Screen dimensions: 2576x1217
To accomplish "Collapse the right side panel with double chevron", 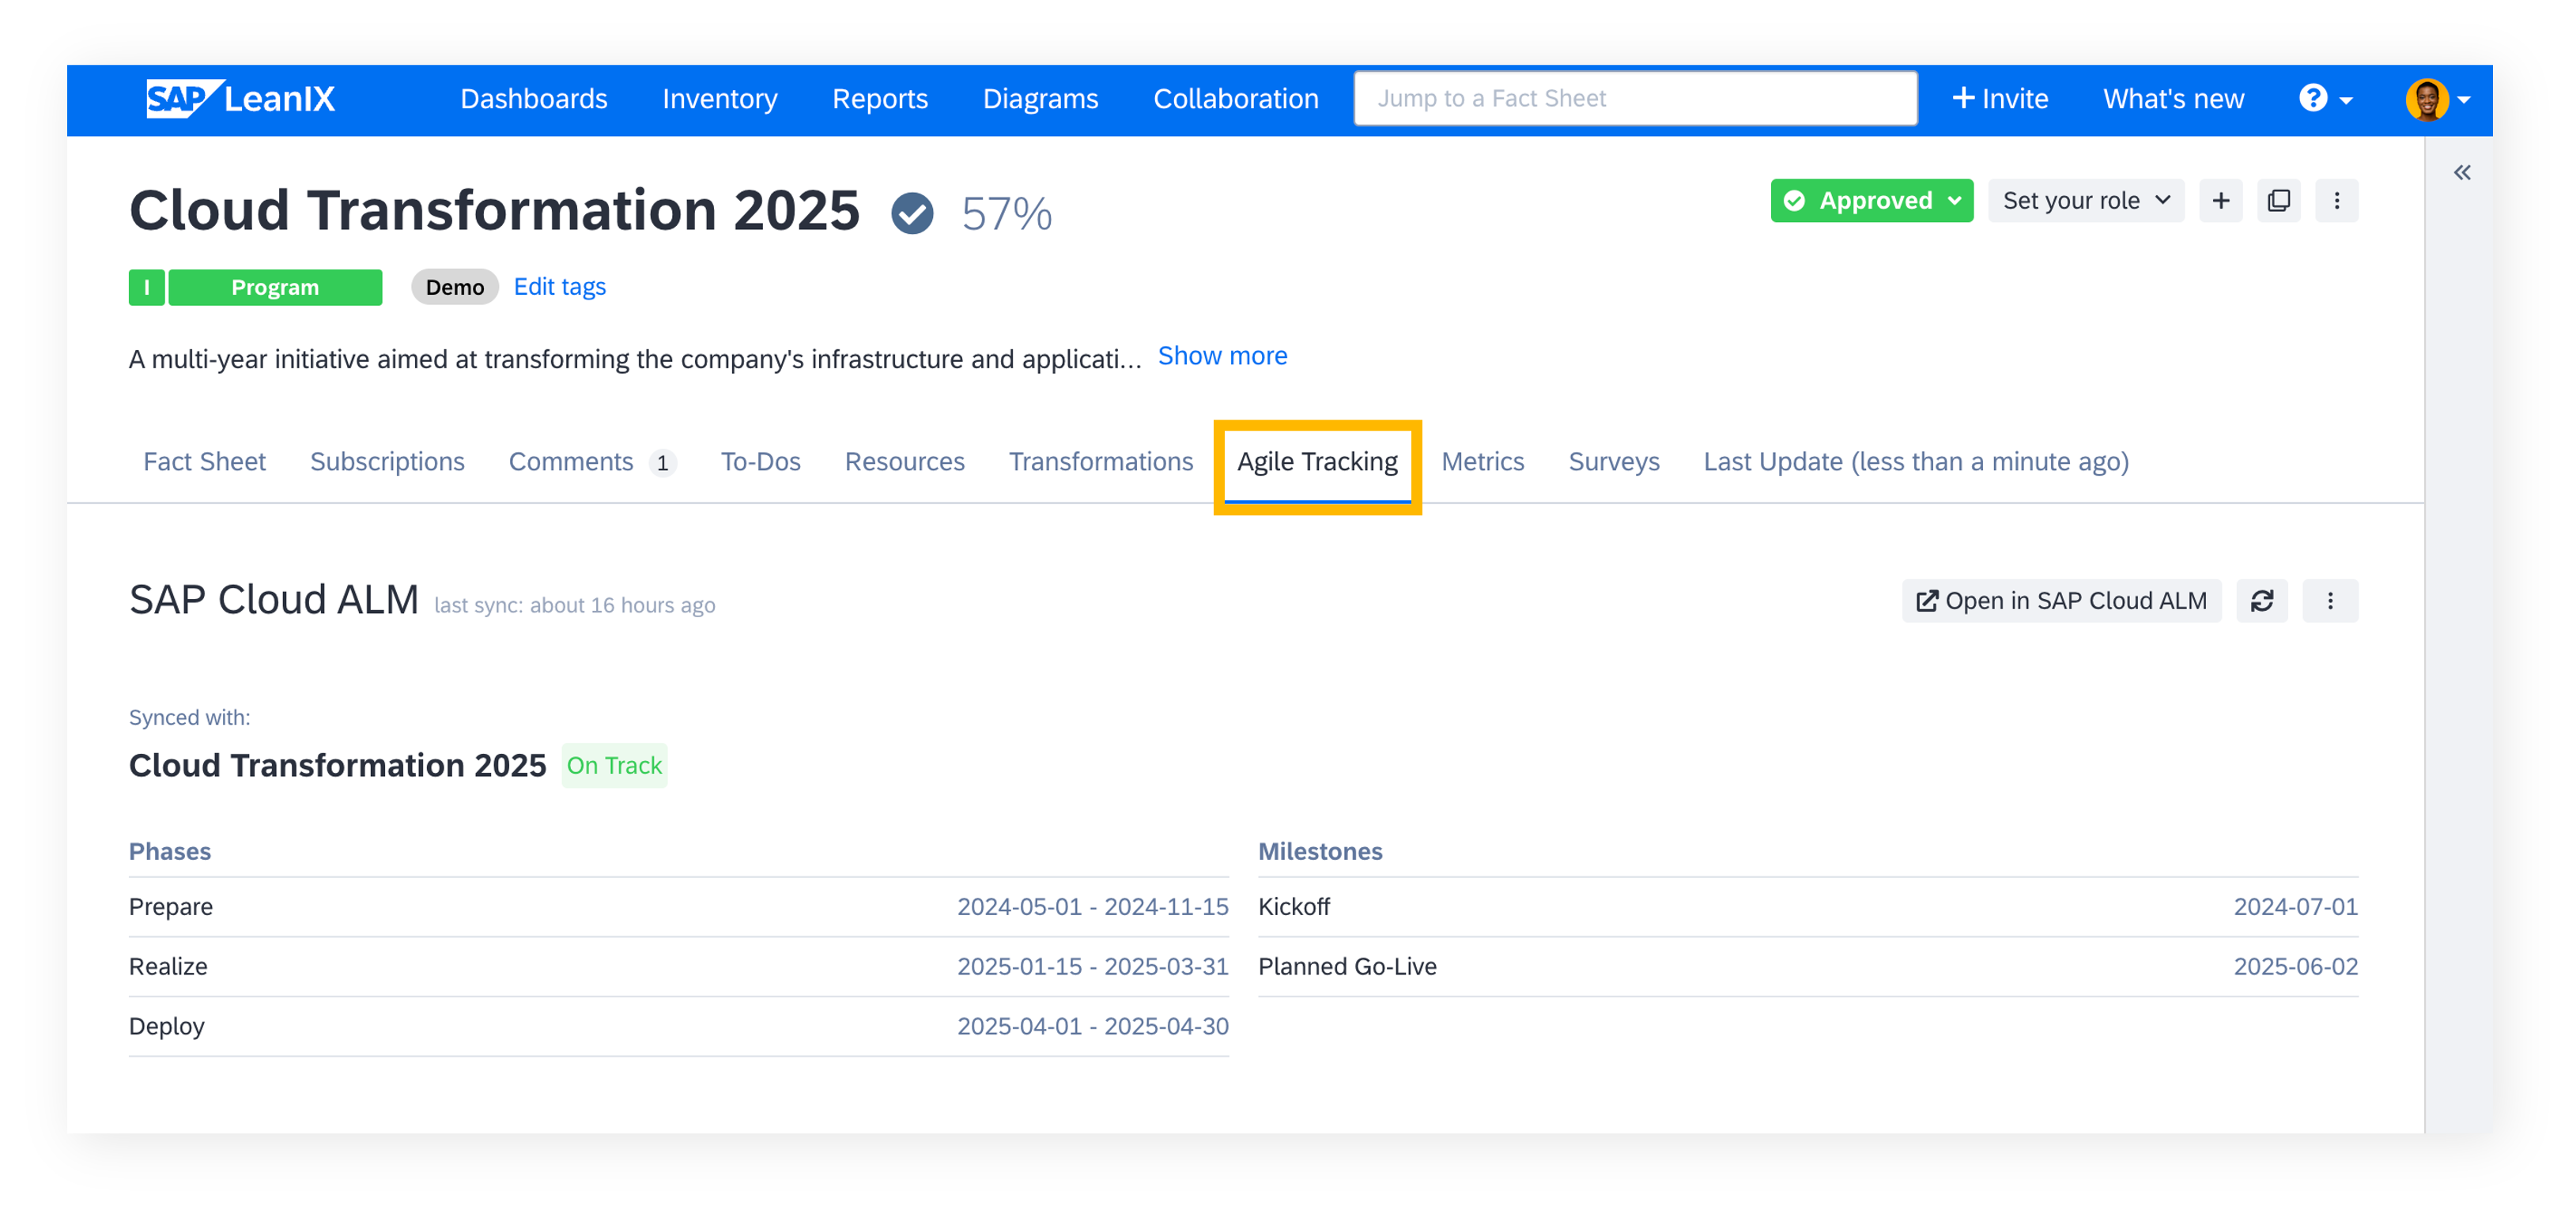I will point(2462,173).
